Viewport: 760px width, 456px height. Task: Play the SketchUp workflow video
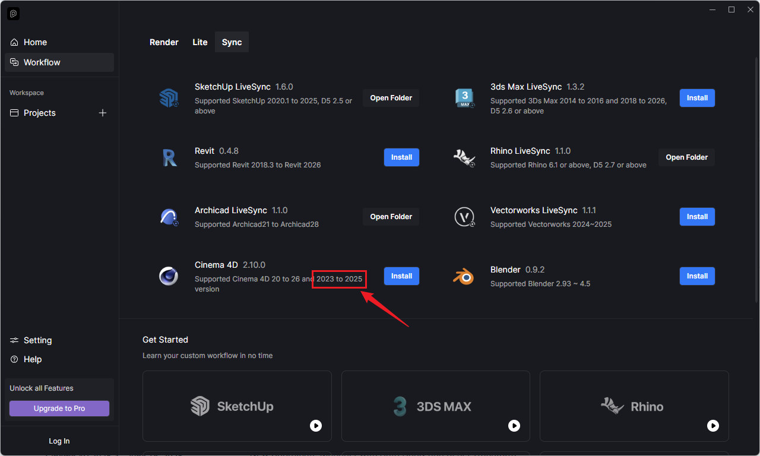coord(316,426)
